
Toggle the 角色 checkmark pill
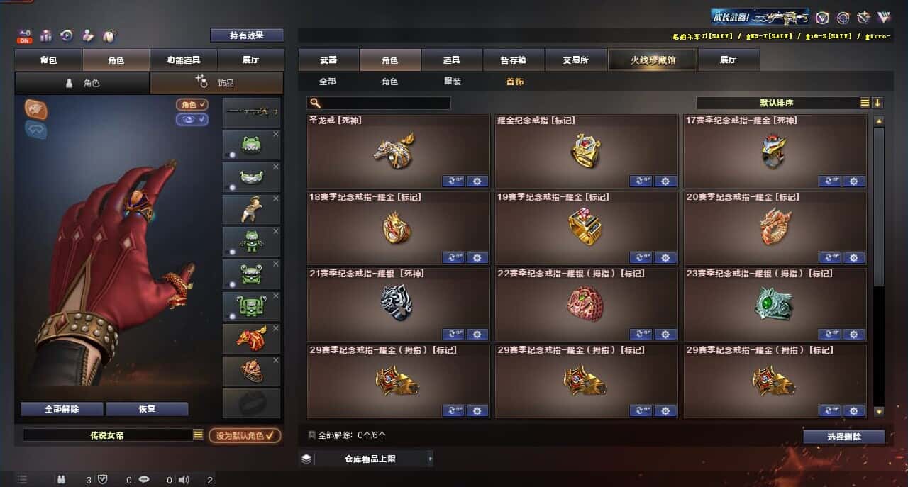(x=192, y=104)
